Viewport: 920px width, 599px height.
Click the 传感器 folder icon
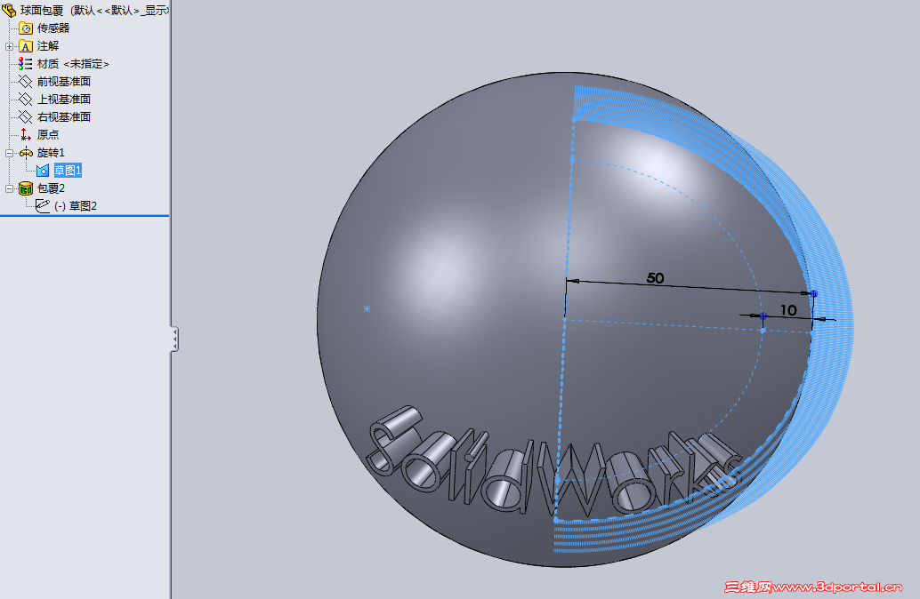[25, 28]
